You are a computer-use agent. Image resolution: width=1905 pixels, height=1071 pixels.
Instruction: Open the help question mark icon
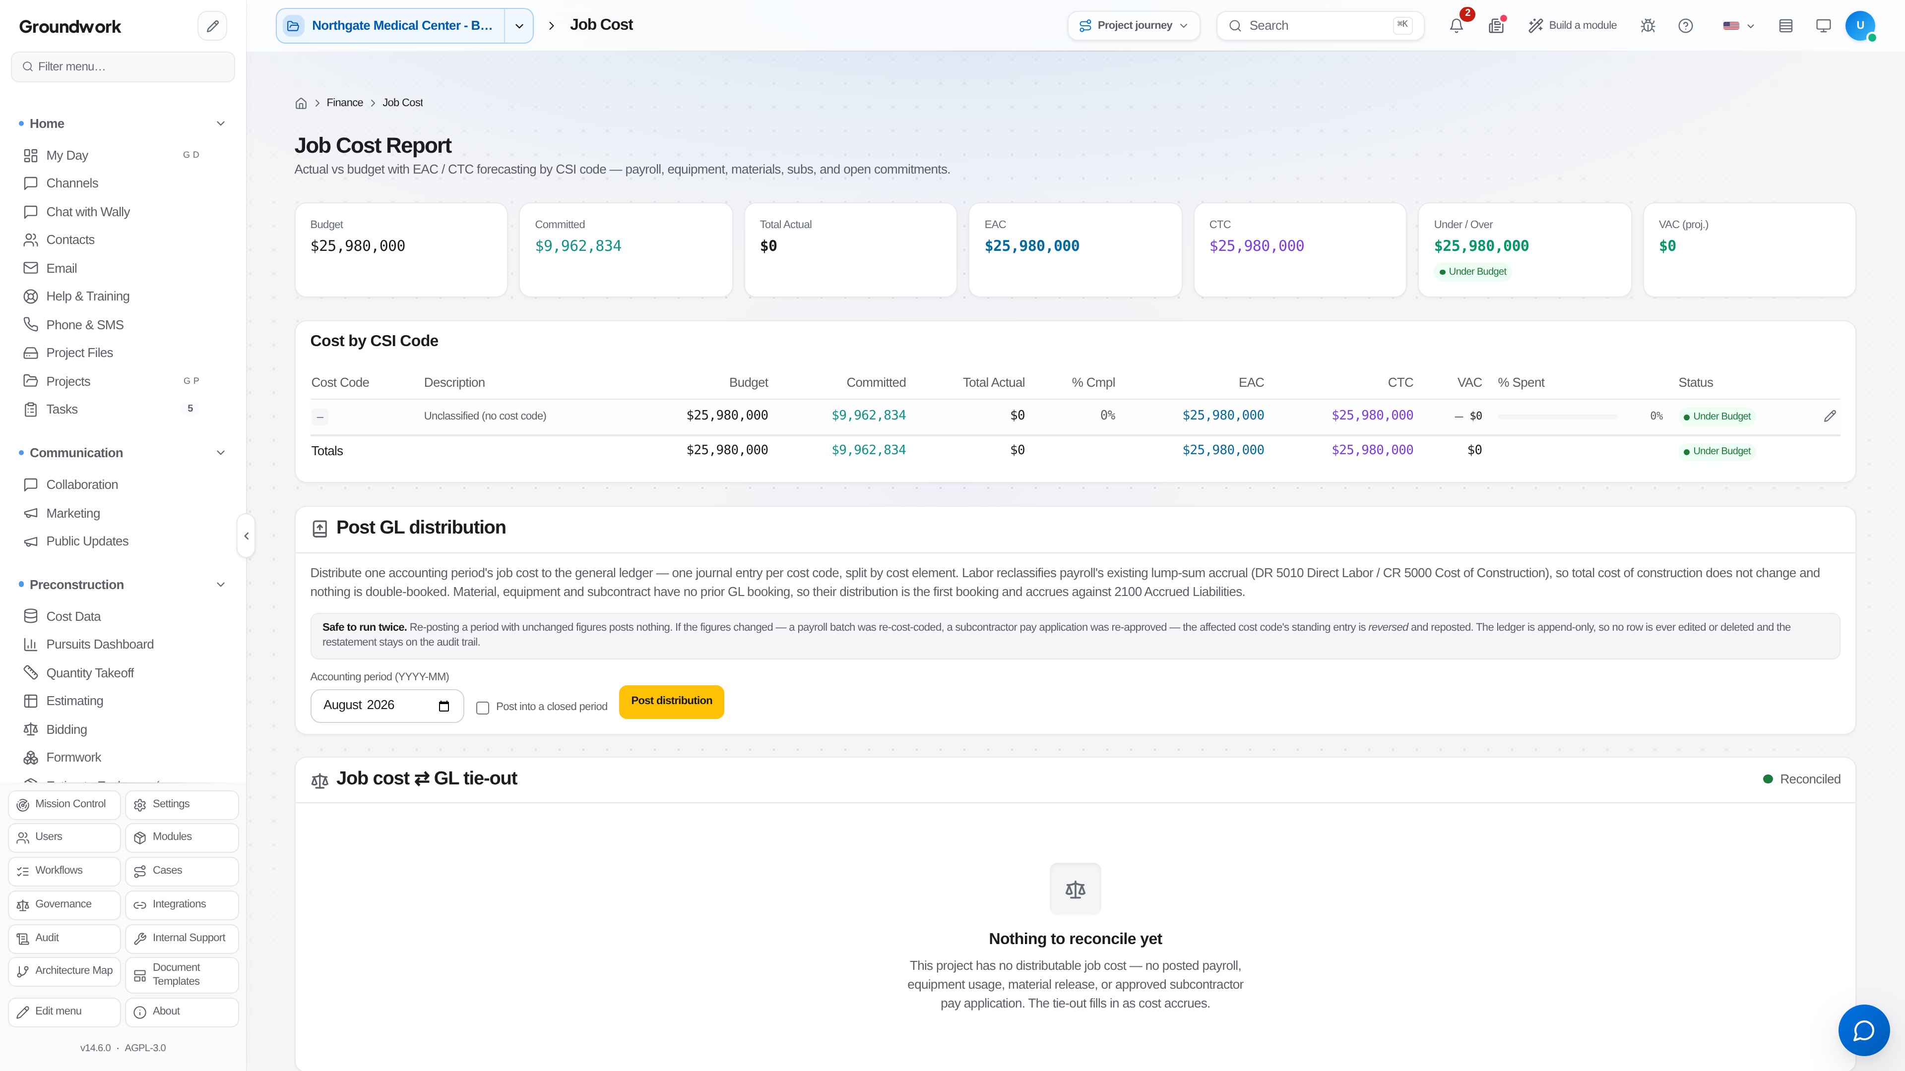tap(1685, 26)
